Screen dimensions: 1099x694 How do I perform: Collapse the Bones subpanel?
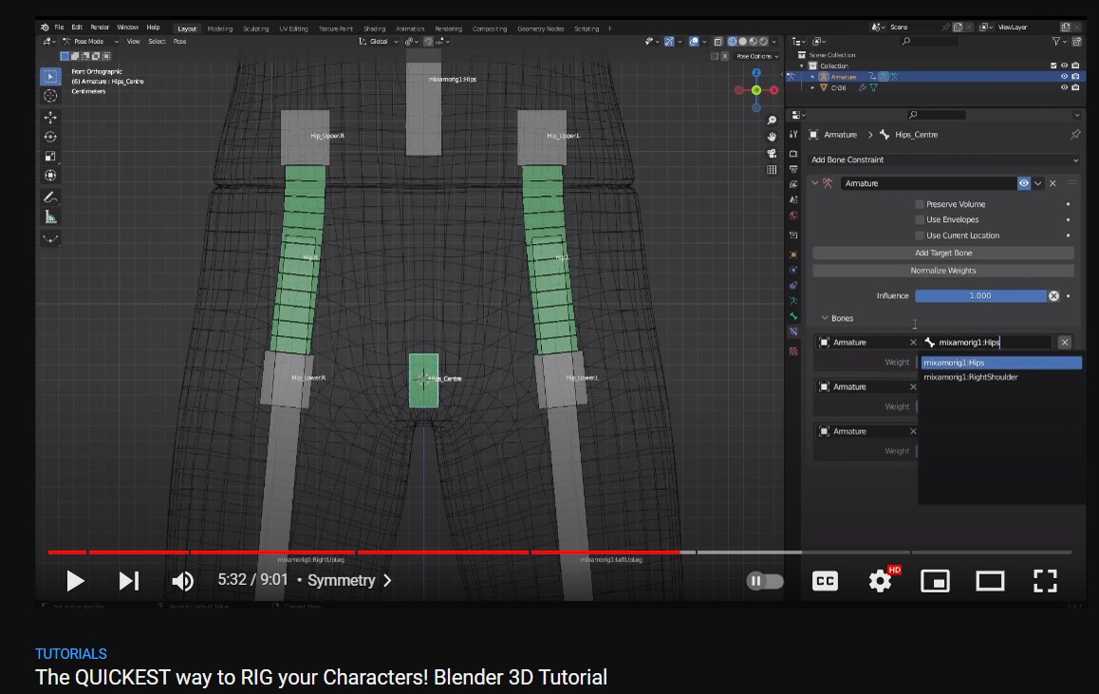point(825,318)
